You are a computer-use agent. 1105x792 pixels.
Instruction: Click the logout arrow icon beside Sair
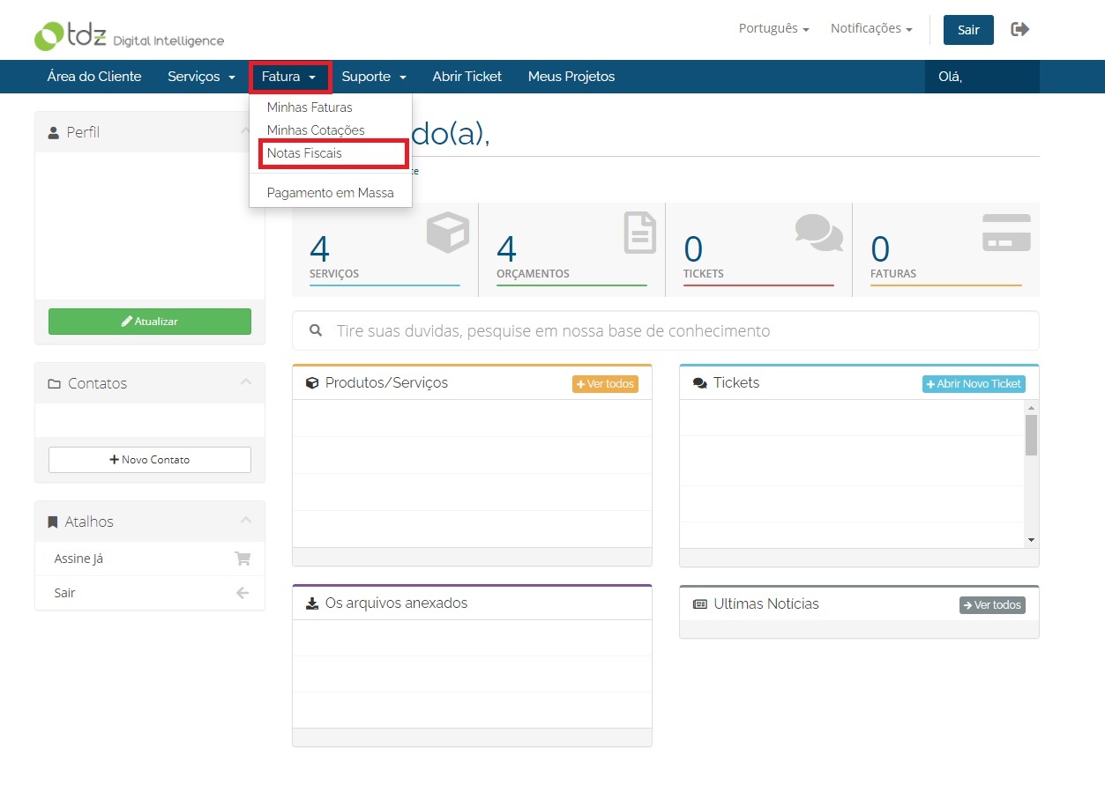[1019, 29]
